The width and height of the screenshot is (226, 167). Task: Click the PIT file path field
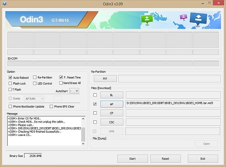pyautogui.click(x=169, y=79)
